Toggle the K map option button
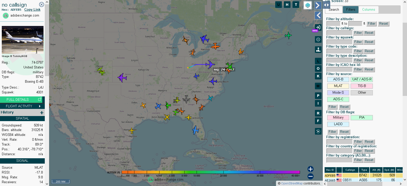This screenshot has width=407, height=186. [318, 76]
